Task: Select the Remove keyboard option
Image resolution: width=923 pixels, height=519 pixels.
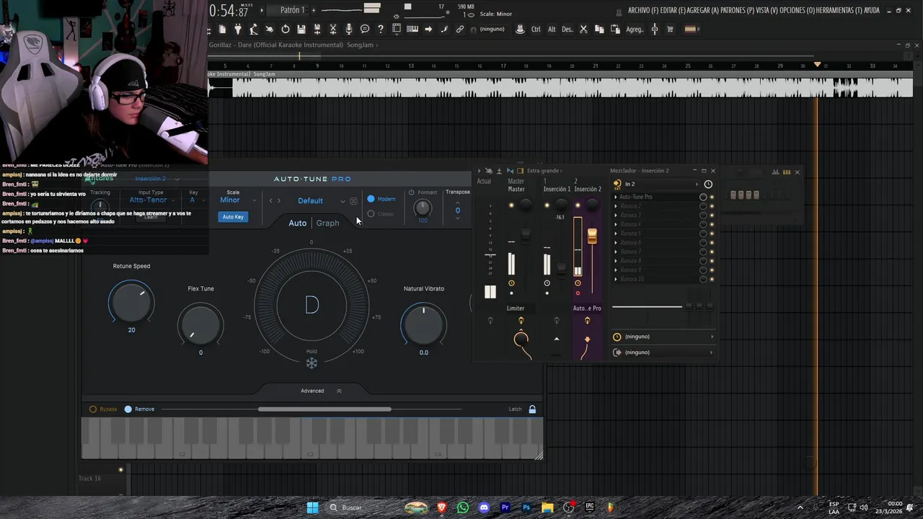Action: [128, 409]
